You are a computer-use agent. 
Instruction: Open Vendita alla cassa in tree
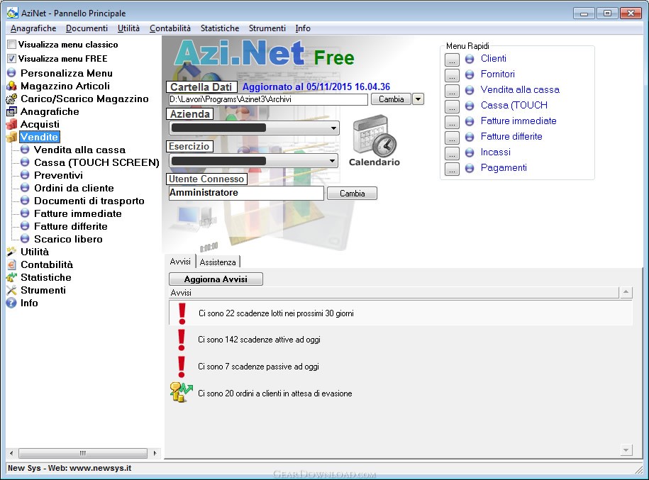point(79,150)
